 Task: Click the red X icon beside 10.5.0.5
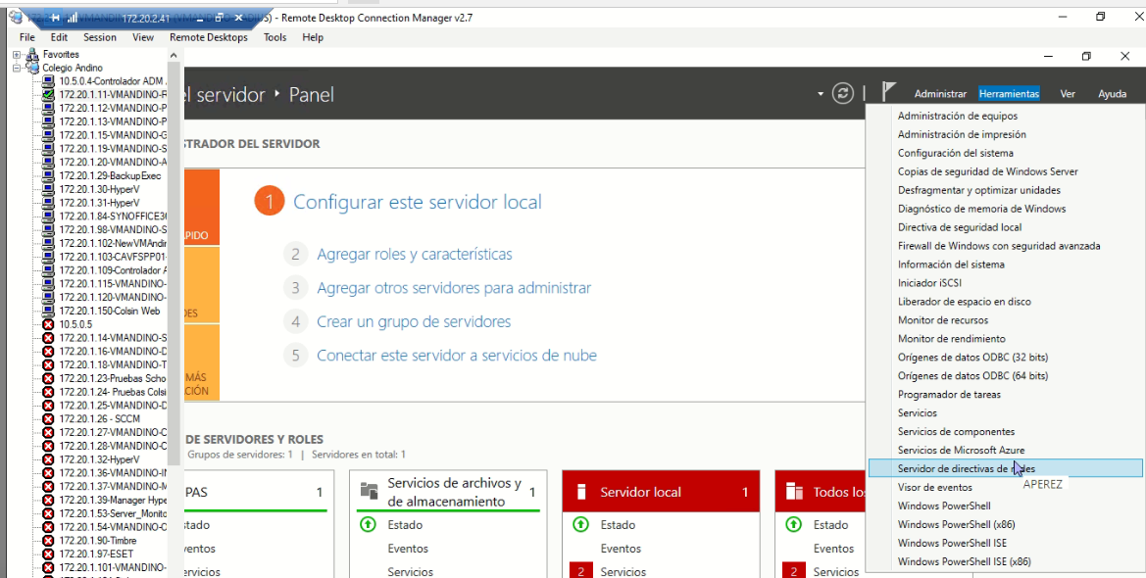tap(48, 324)
